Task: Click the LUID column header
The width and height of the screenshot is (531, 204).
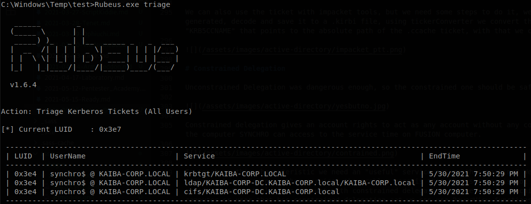Action: (23, 156)
